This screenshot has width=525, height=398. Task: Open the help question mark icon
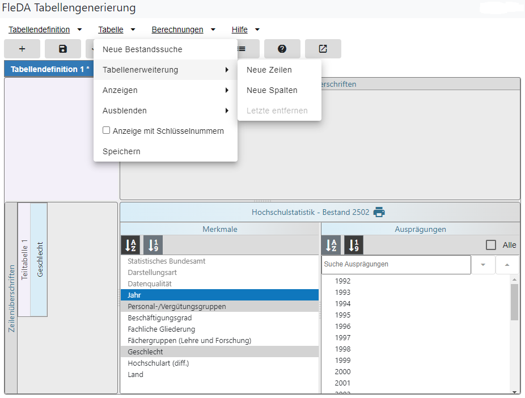pos(282,49)
